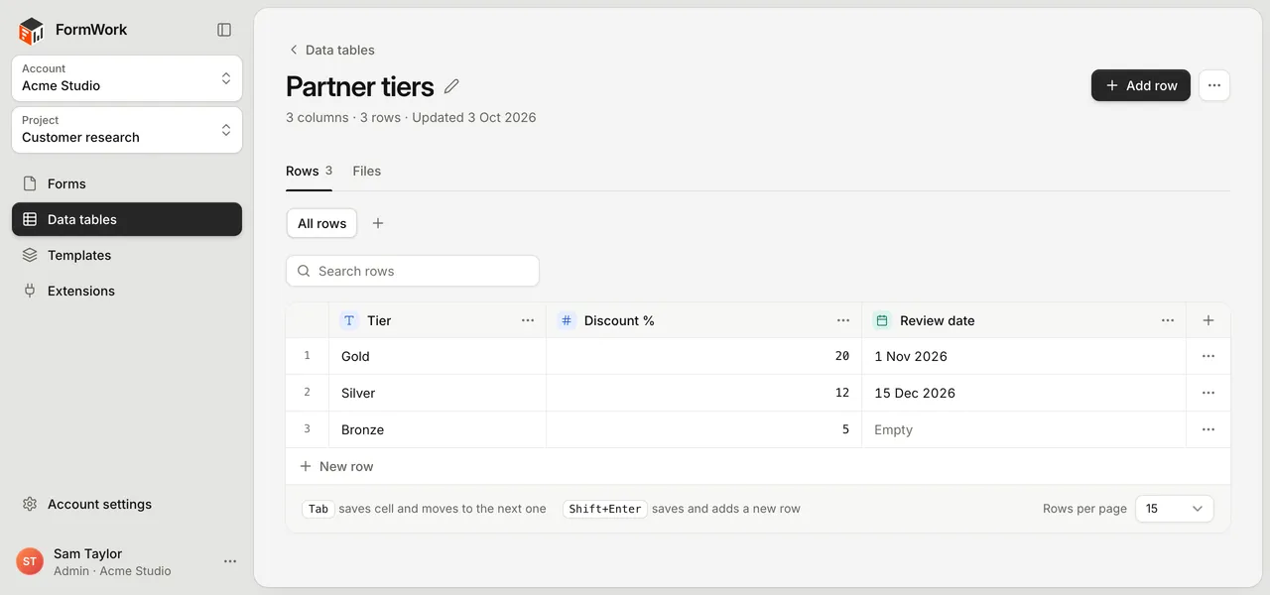The width and height of the screenshot is (1270, 595).
Task: Click the Review date column header
Action: point(1024,320)
